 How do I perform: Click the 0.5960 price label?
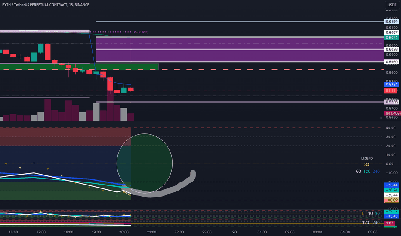(392, 62)
